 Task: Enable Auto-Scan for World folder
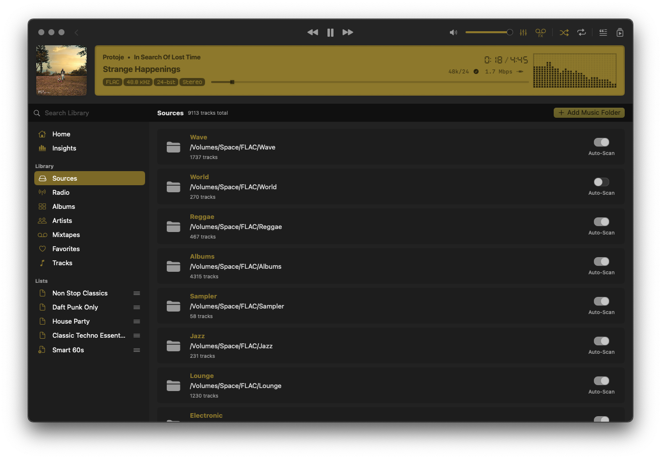pyautogui.click(x=601, y=182)
